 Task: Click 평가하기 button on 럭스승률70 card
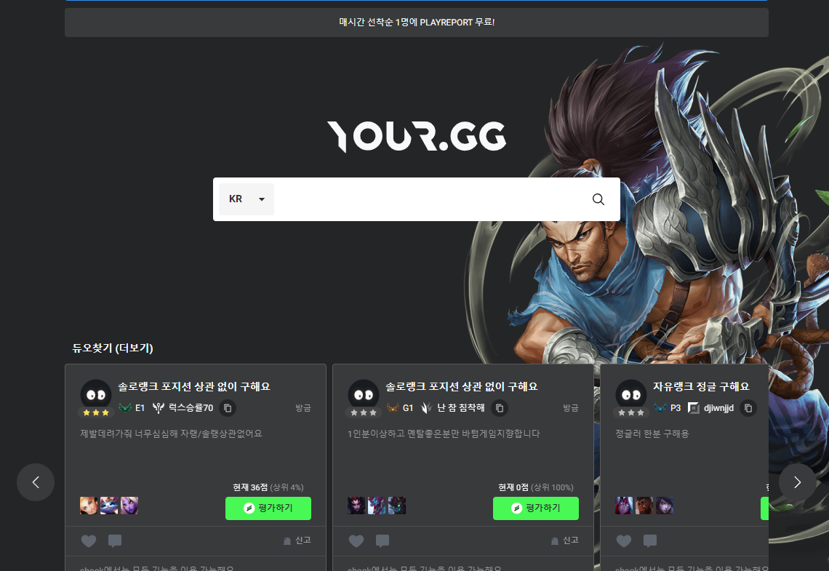[x=268, y=508]
